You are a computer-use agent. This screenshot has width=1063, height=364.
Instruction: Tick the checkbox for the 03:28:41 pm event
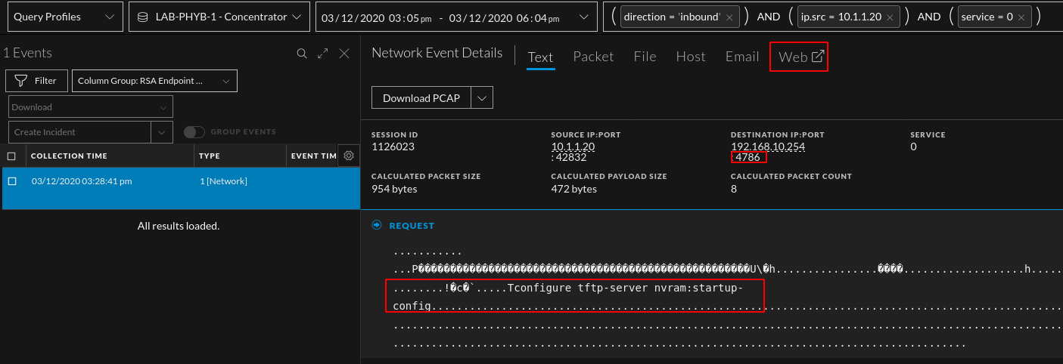tap(12, 181)
